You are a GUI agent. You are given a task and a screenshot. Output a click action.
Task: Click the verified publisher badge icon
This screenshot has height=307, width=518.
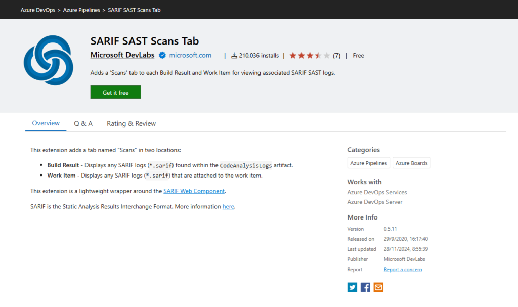point(162,55)
